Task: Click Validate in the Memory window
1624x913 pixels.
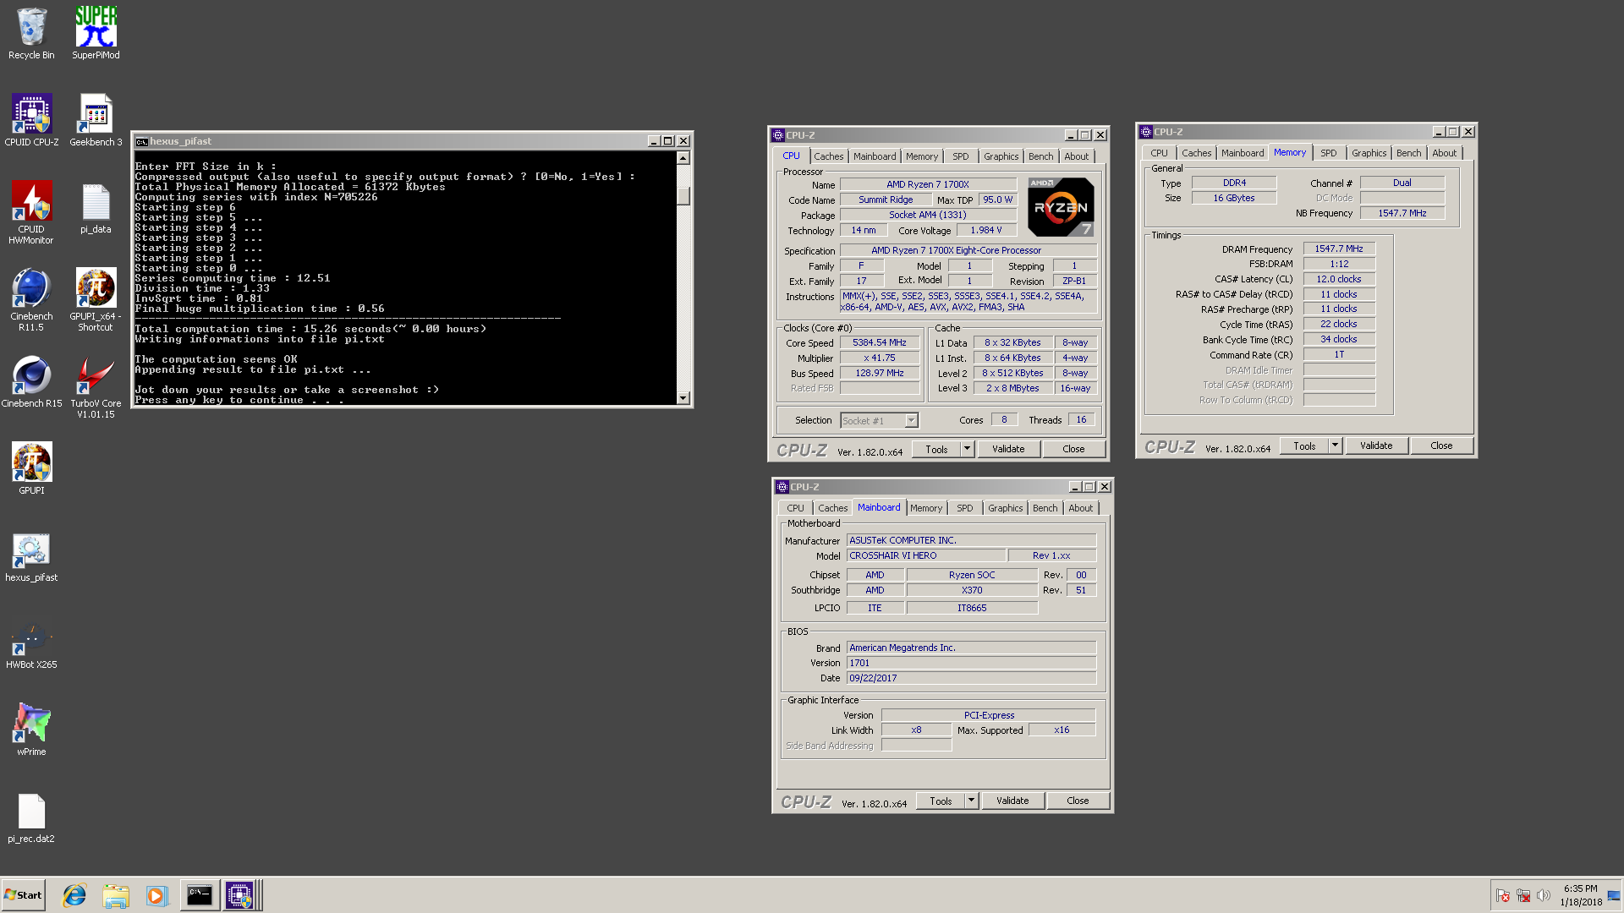Action: click(x=1376, y=446)
